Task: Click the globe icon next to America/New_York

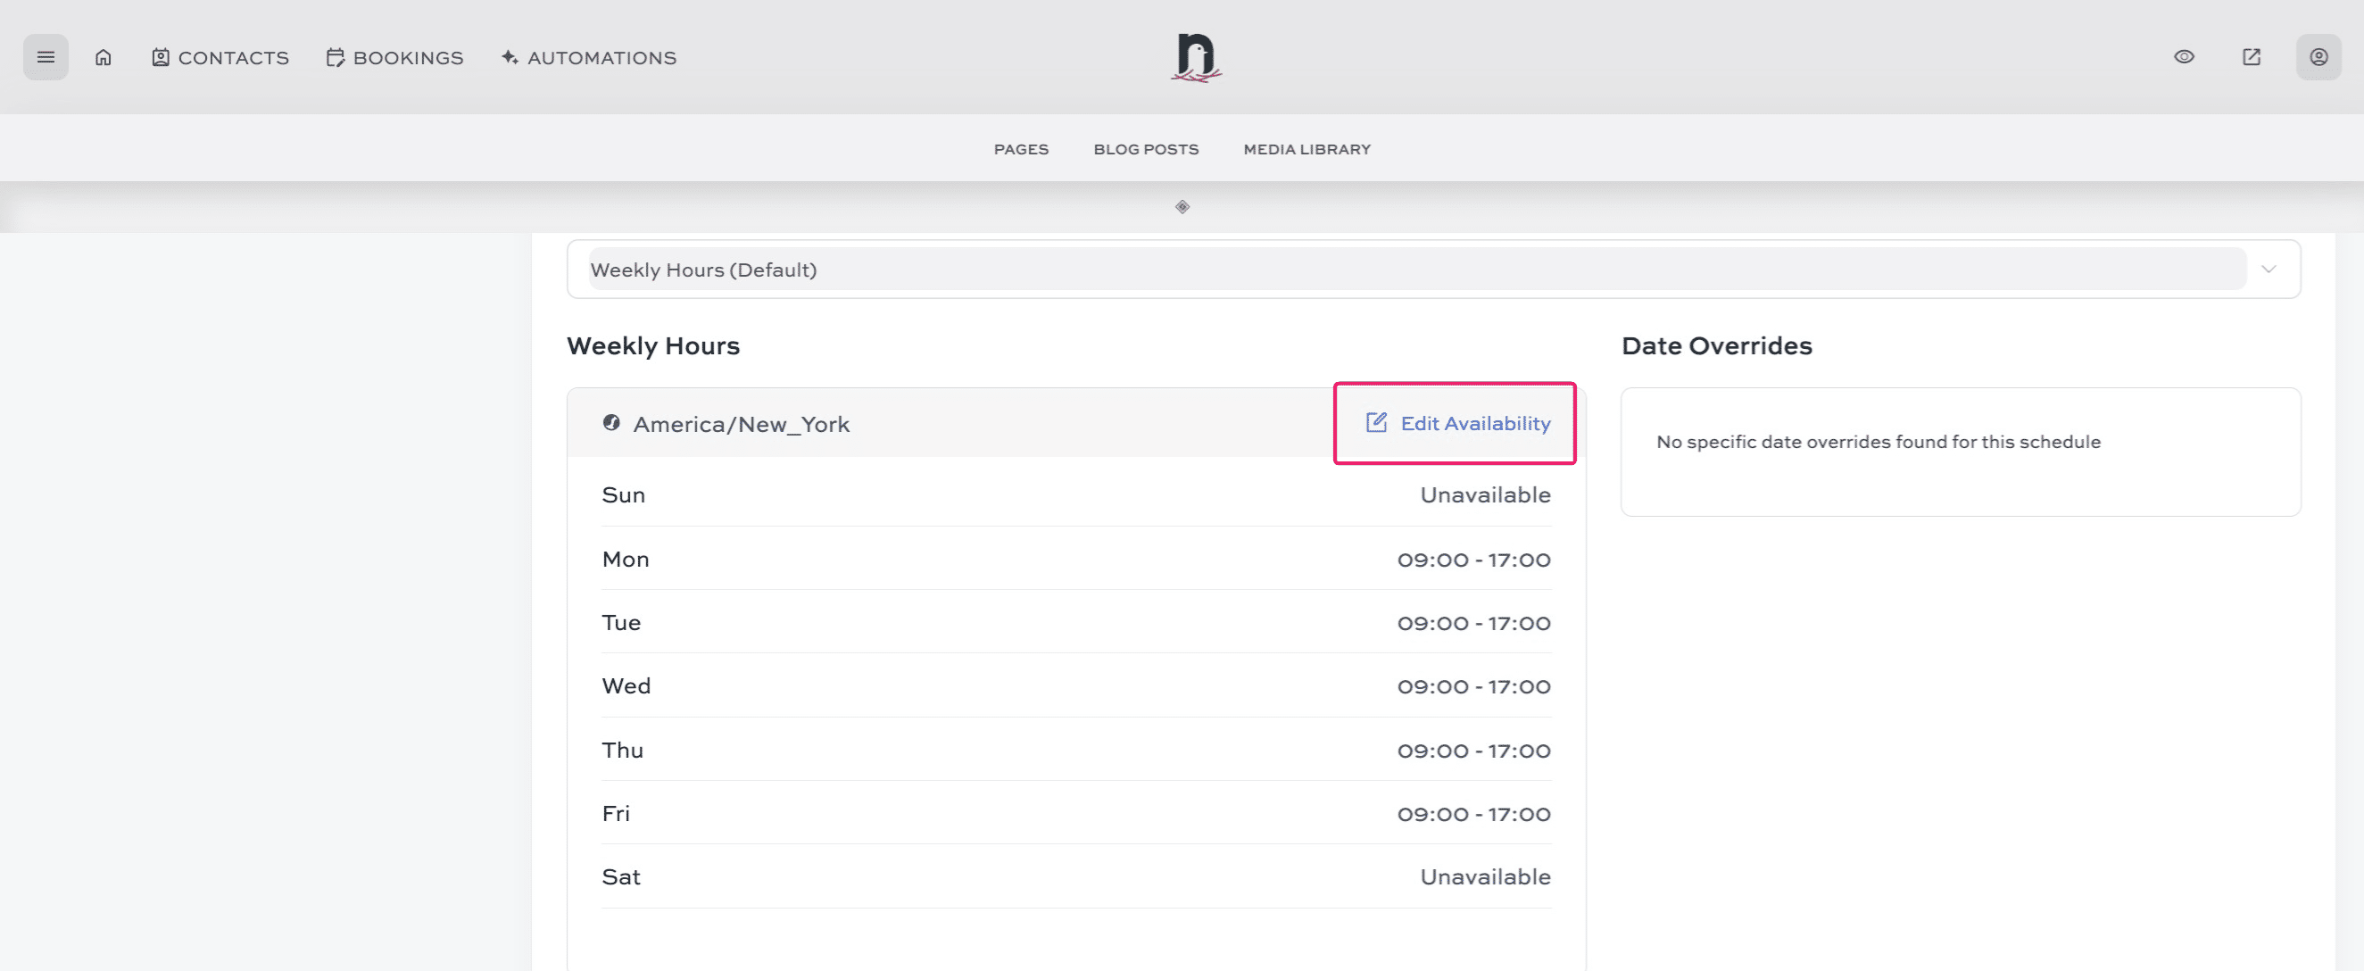Action: pyautogui.click(x=611, y=424)
